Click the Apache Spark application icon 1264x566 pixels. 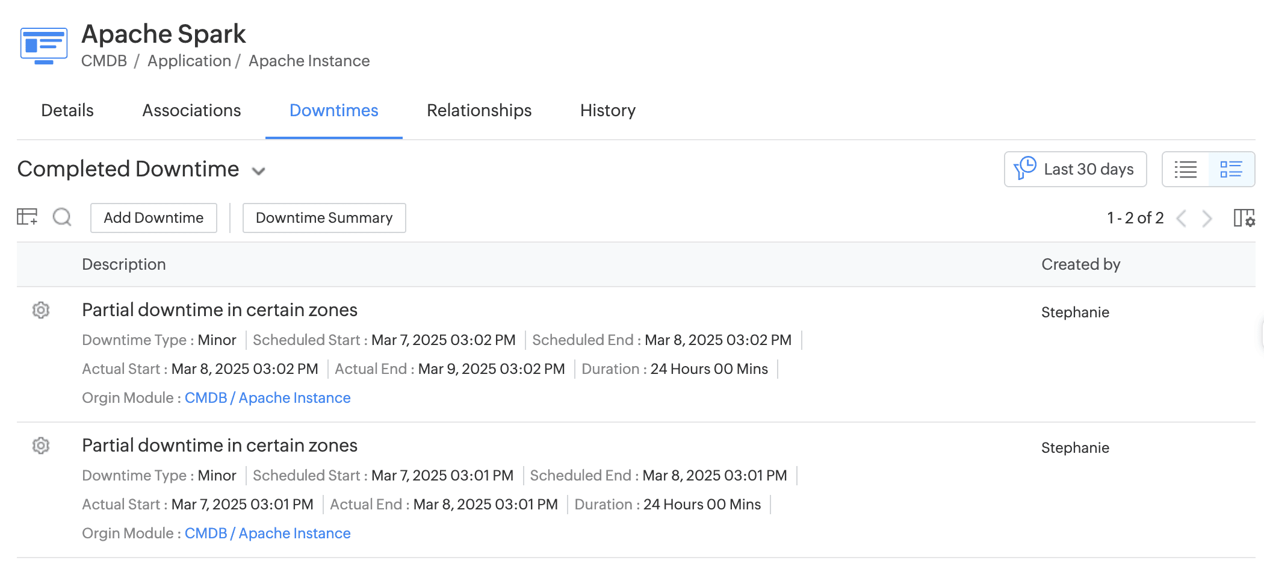click(x=43, y=46)
